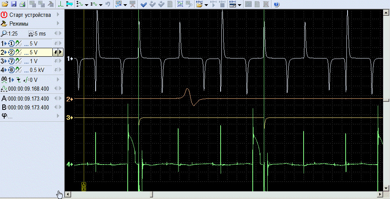Click the cyan waveform measurement icon

coord(69,4)
